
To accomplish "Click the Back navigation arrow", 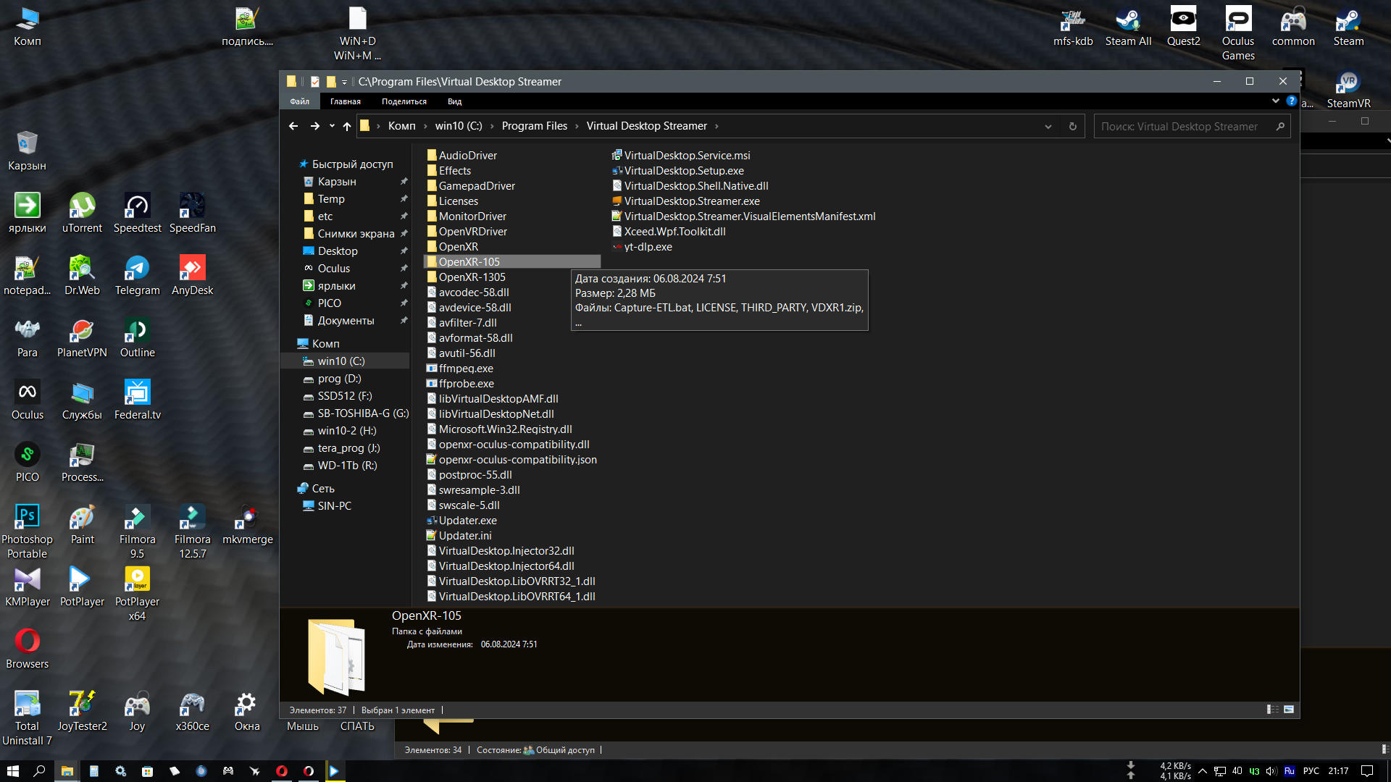I will point(293,126).
